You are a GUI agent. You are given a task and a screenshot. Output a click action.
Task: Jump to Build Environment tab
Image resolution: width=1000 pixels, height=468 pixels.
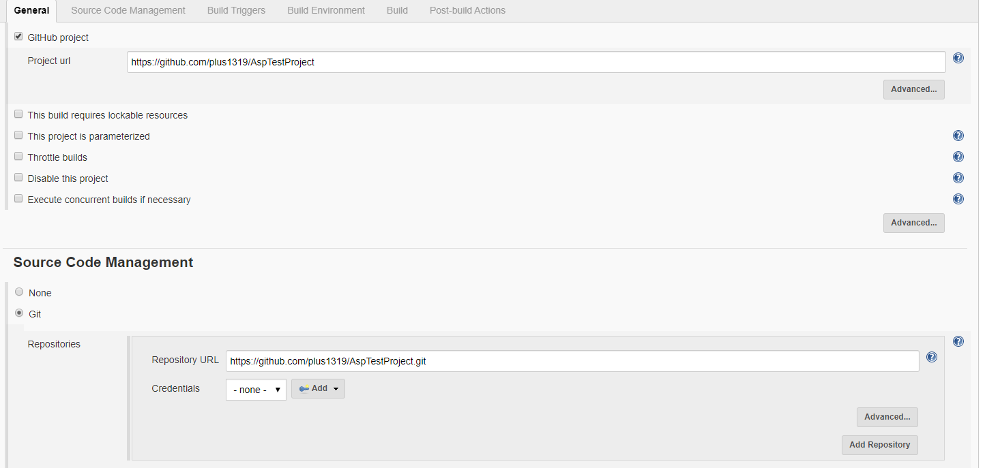click(x=326, y=10)
